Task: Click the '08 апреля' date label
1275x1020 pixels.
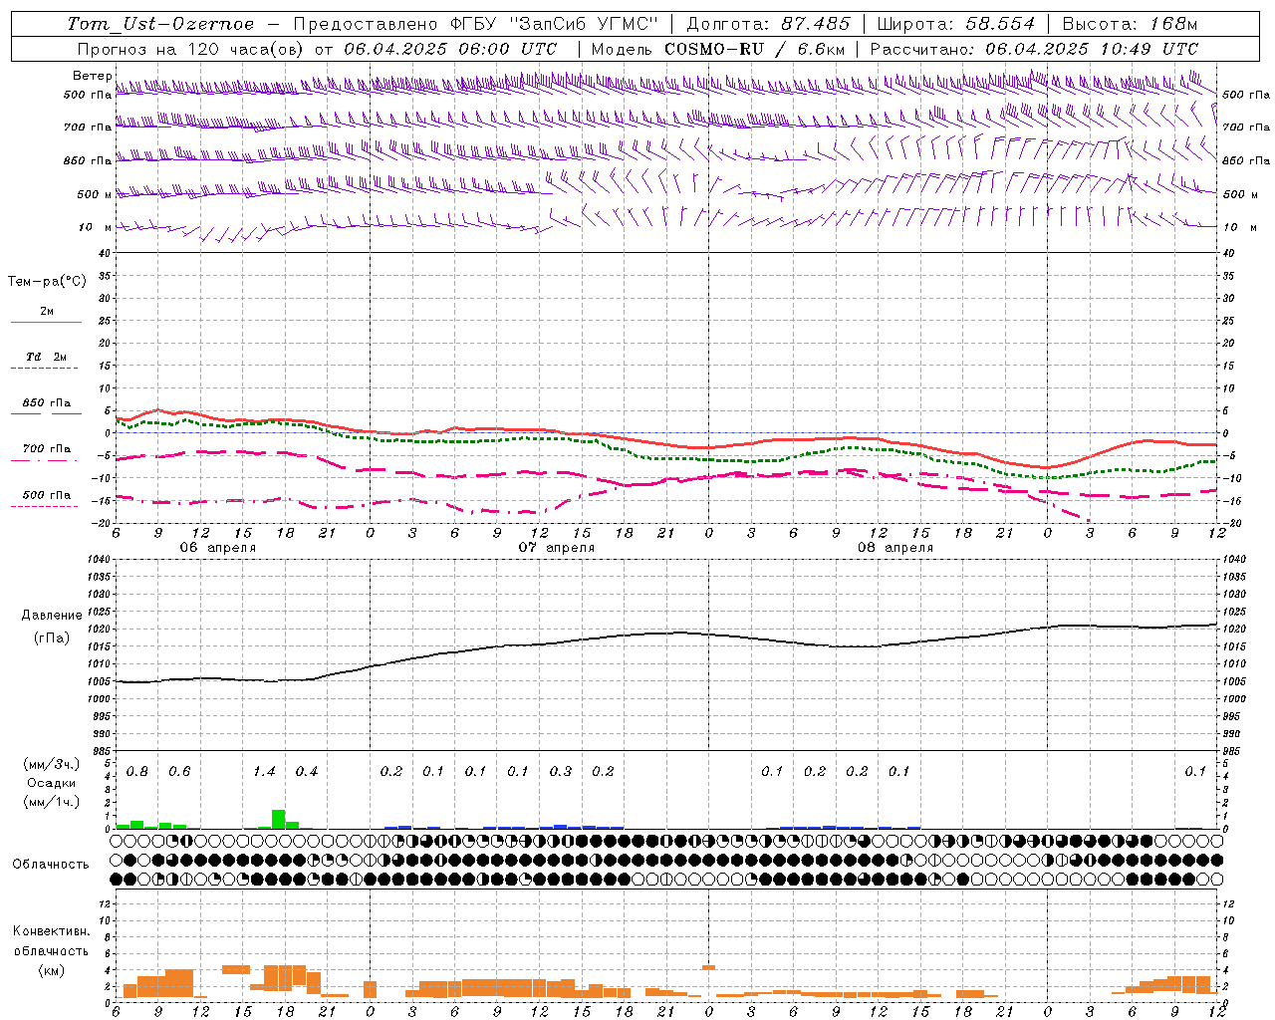Action: click(894, 548)
